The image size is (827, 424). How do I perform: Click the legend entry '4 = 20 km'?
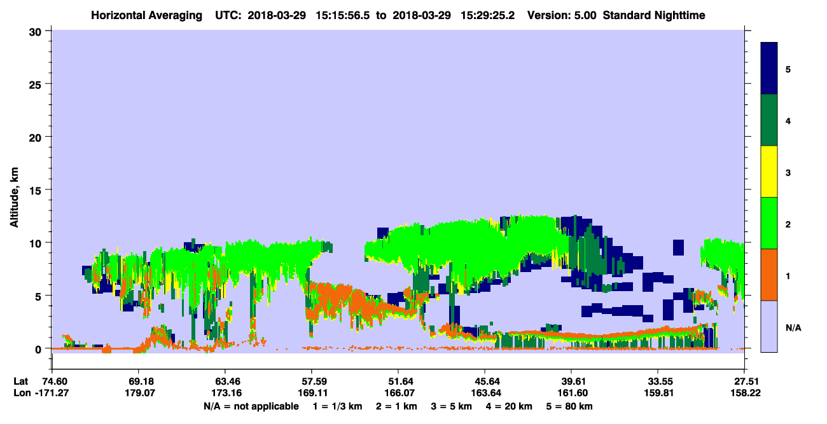click(510, 406)
